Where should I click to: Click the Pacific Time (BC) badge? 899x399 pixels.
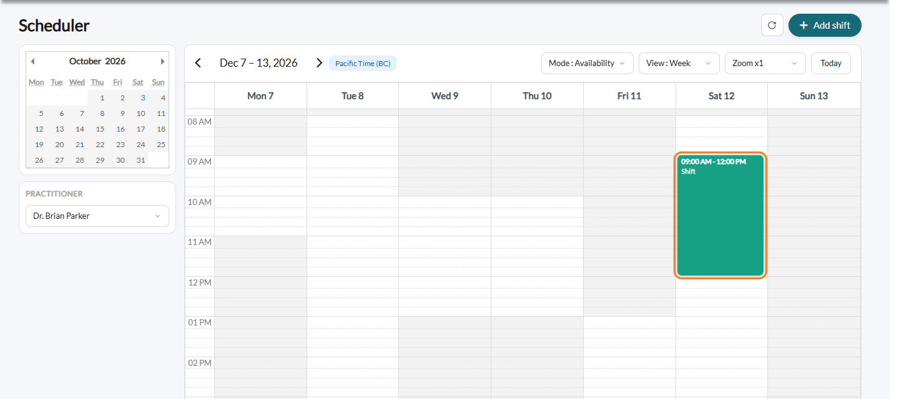363,63
